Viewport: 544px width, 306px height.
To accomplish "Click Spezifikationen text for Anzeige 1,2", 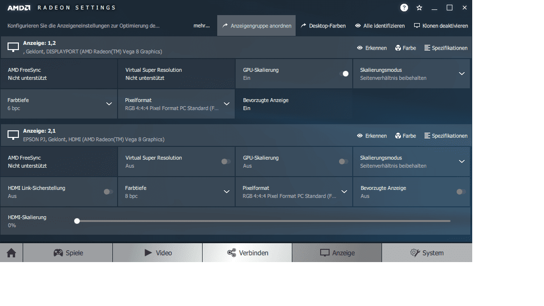I will (x=450, y=48).
